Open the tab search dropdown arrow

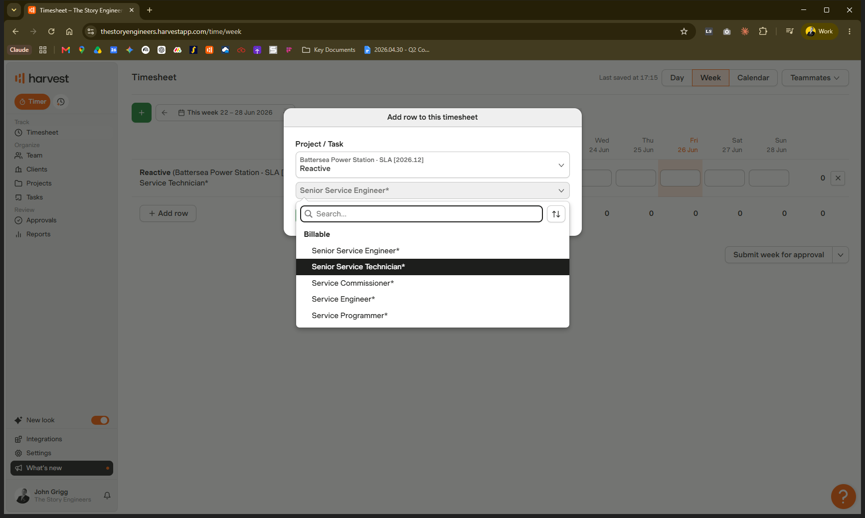pyautogui.click(x=14, y=10)
